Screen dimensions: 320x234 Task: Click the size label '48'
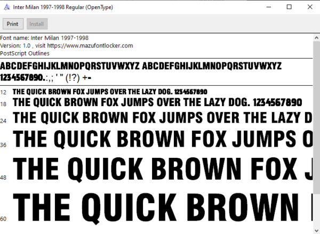pyautogui.click(x=3, y=177)
